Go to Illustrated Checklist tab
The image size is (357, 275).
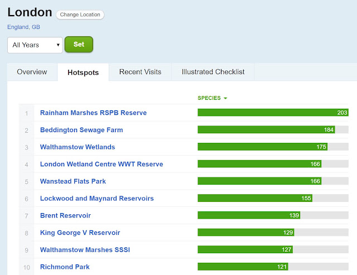(x=213, y=72)
